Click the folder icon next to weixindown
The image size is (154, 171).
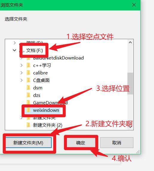(29, 110)
